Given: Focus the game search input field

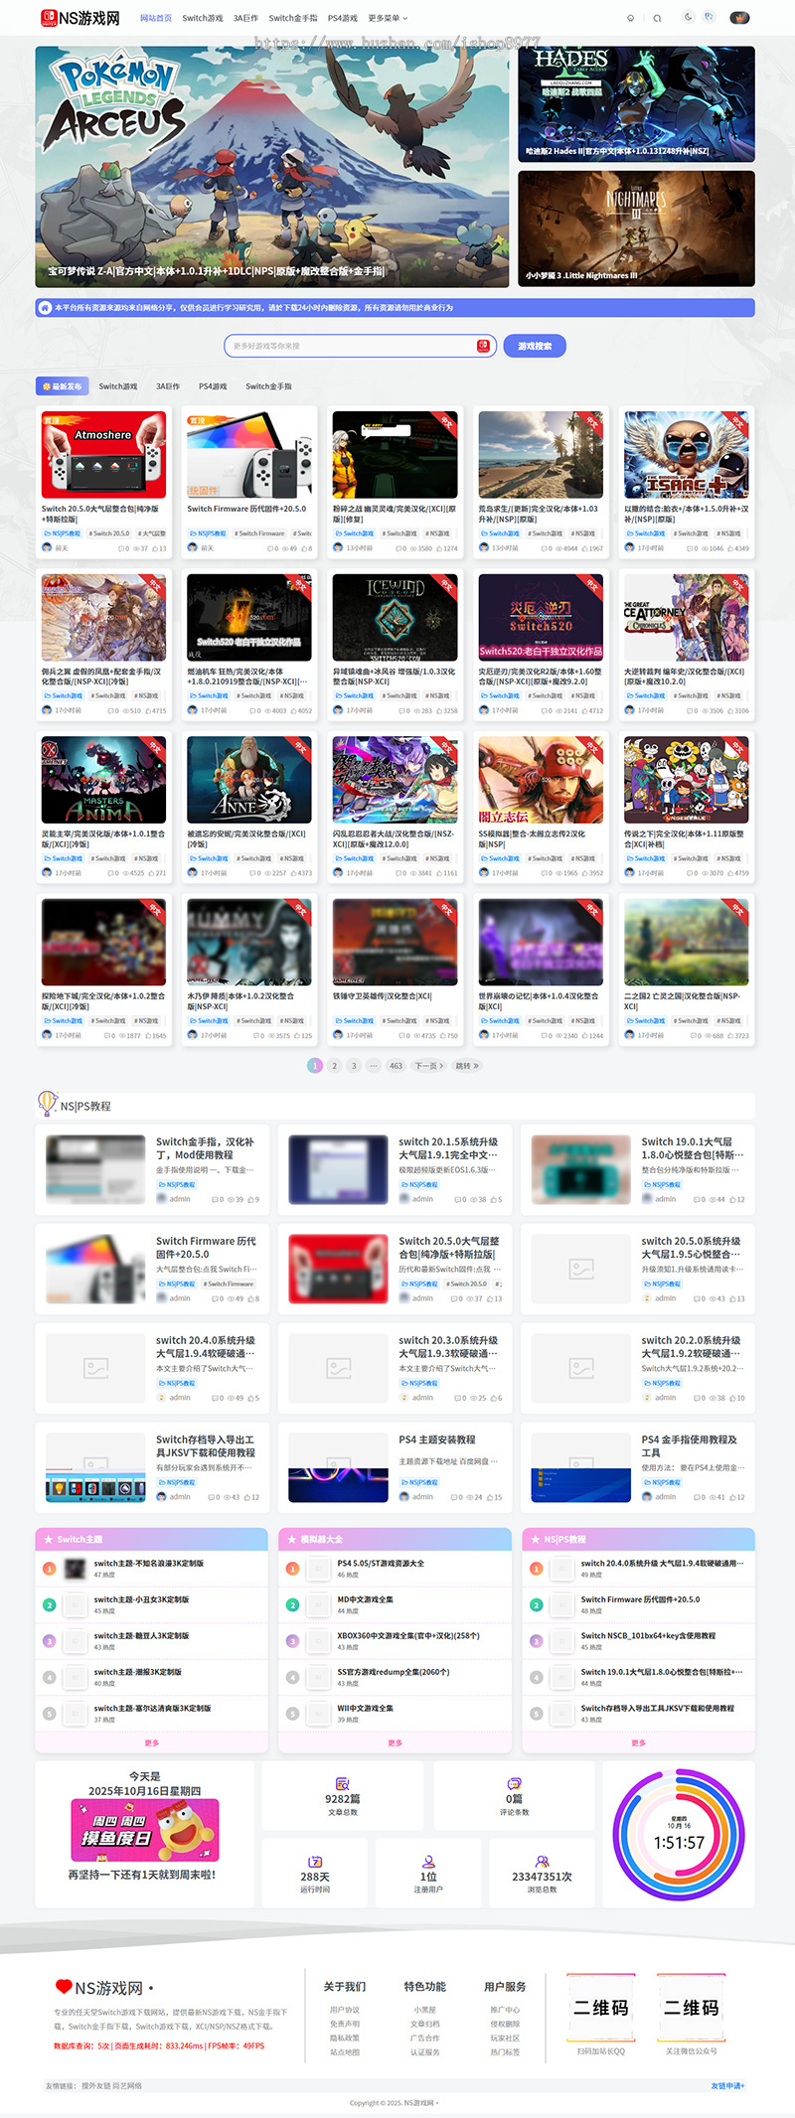Looking at the screenshot, I should point(352,346).
